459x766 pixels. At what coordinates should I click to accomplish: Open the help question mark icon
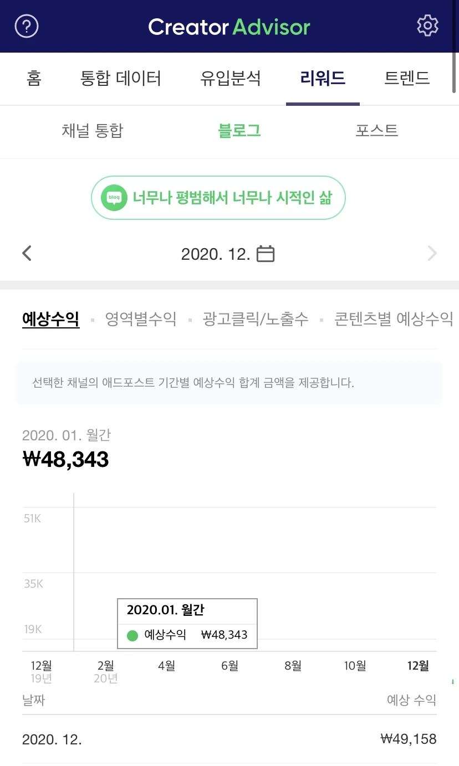tap(27, 26)
